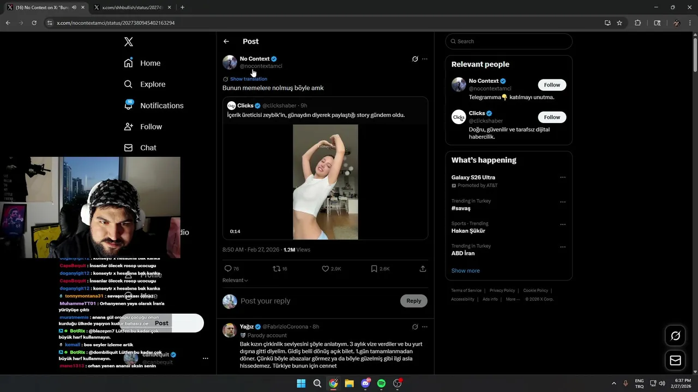Open Privacy Policy footer link
The width and height of the screenshot is (698, 392).
click(x=502, y=291)
